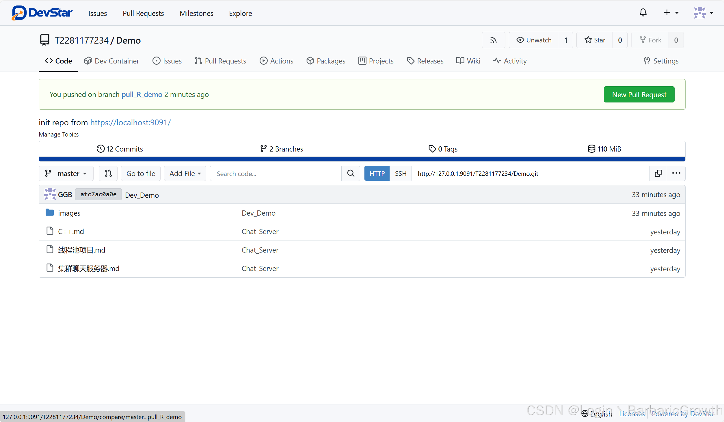
Task: Copy the repository clone URL
Action: click(658, 173)
